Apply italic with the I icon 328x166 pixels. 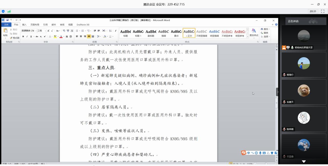pos(27,37)
